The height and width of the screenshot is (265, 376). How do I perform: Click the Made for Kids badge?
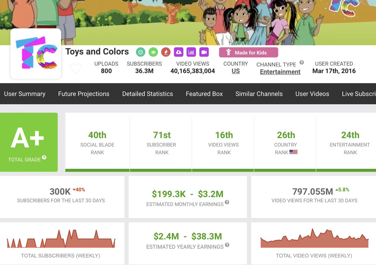pos(248,52)
